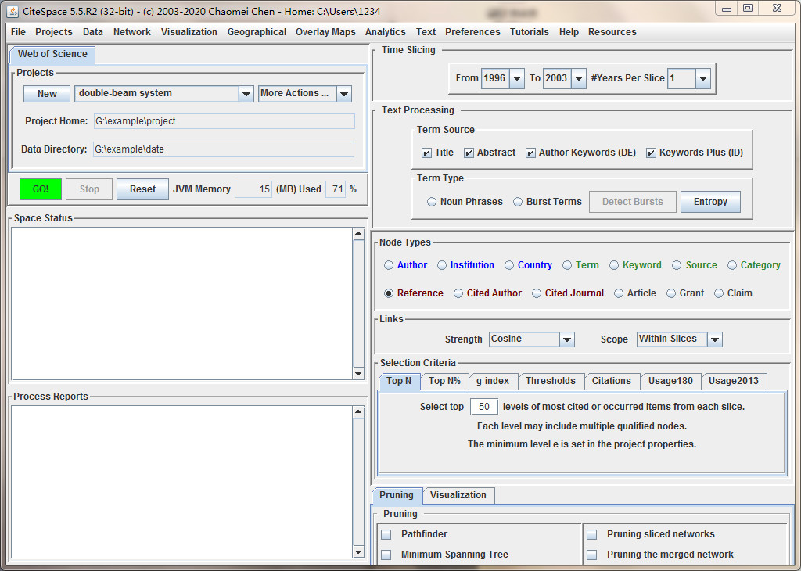Select the Term node type
The image size is (801, 571).
click(567, 265)
